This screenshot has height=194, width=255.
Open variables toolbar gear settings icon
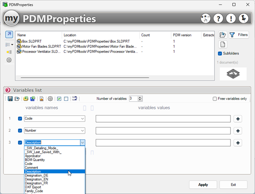point(50,99)
